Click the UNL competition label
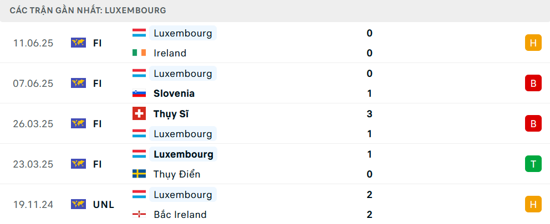Screen dimensions: 550x224 tap(104, 204)
